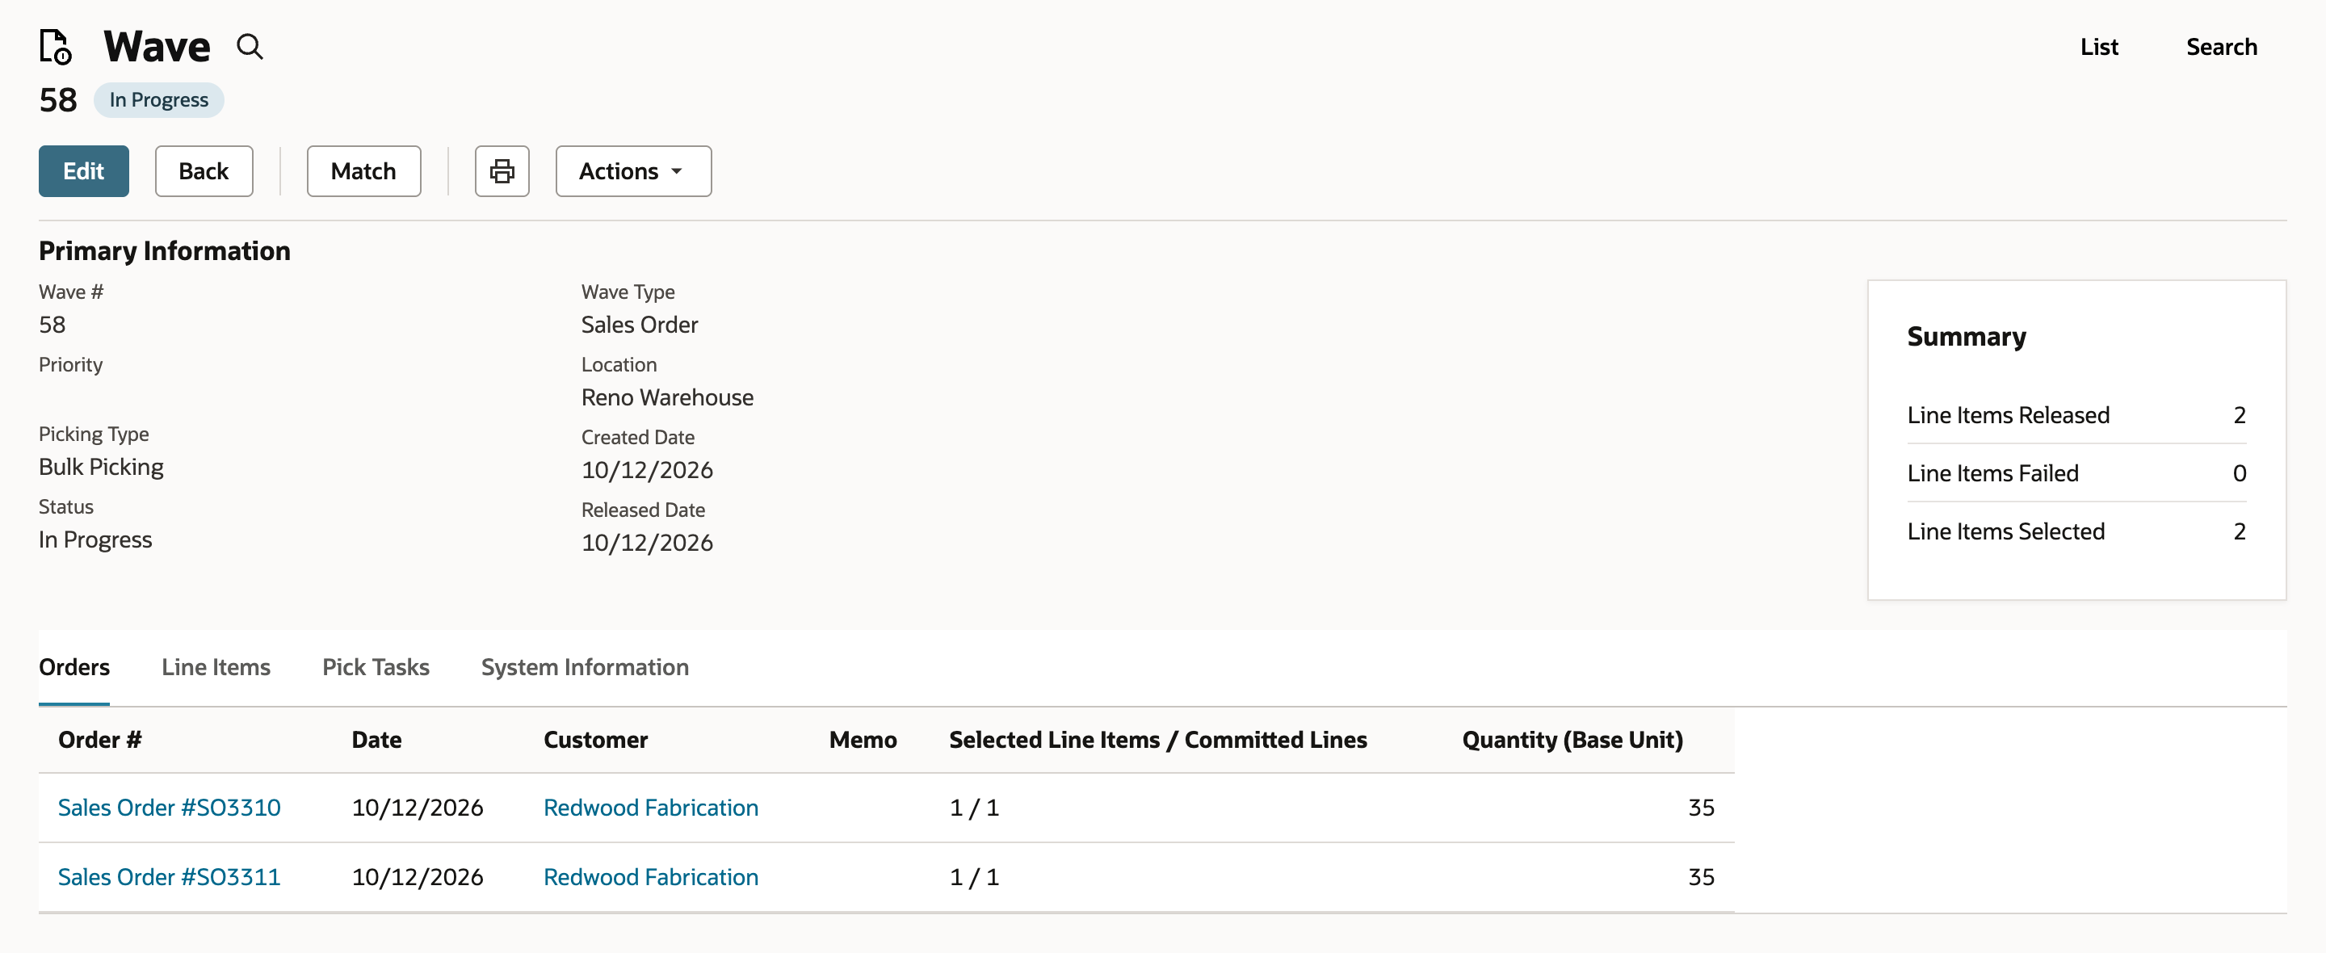
Task: Go back using the Back button
Action: pos(204,170)
